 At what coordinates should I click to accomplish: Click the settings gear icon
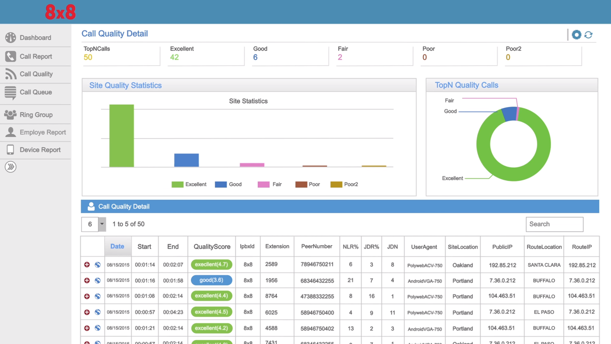point(577,34)
